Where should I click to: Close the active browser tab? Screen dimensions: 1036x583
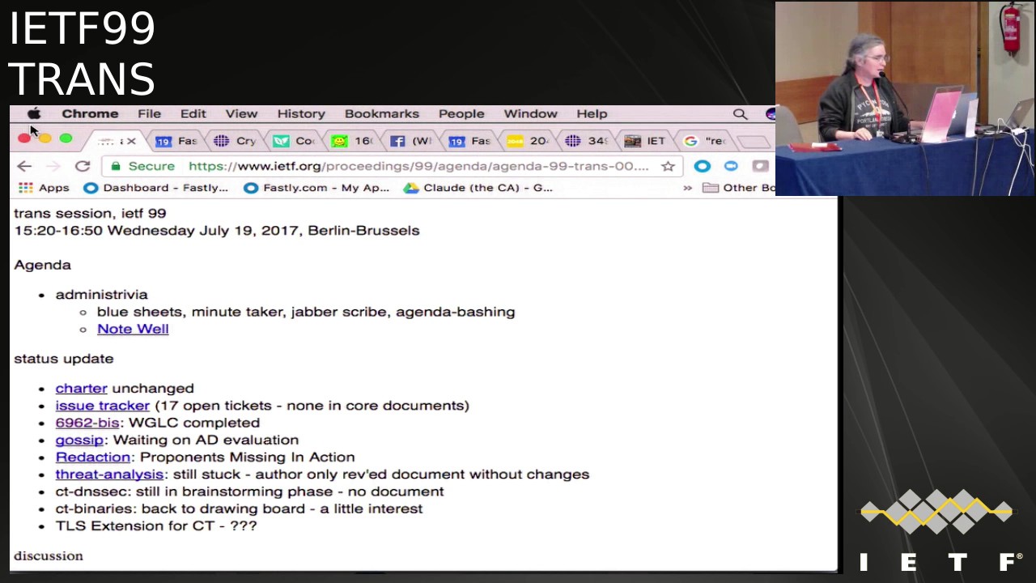131,142
